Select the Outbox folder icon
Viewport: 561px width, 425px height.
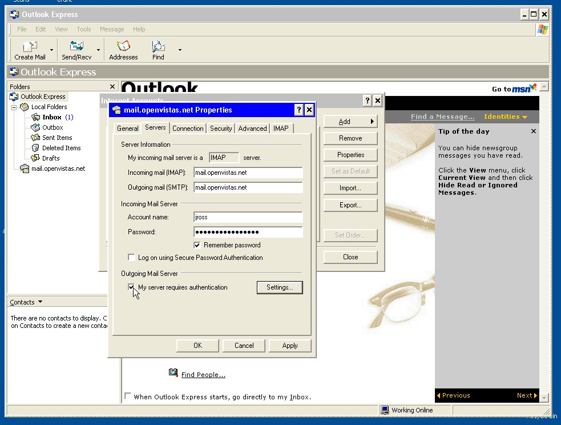click(35, 127)
